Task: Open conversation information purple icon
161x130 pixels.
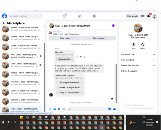Action: [x=113, y=26]
